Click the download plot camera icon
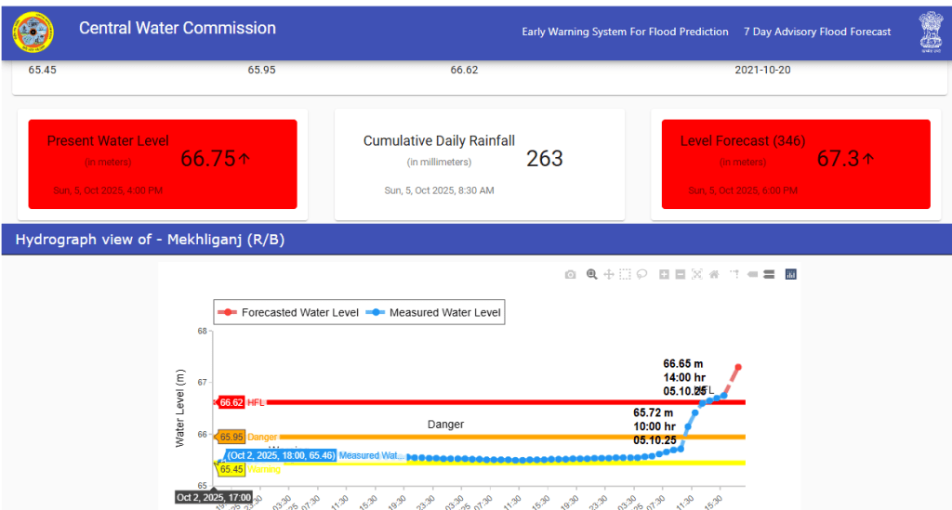Viewport: 952px width, 510px height. (x=571, y=274)
